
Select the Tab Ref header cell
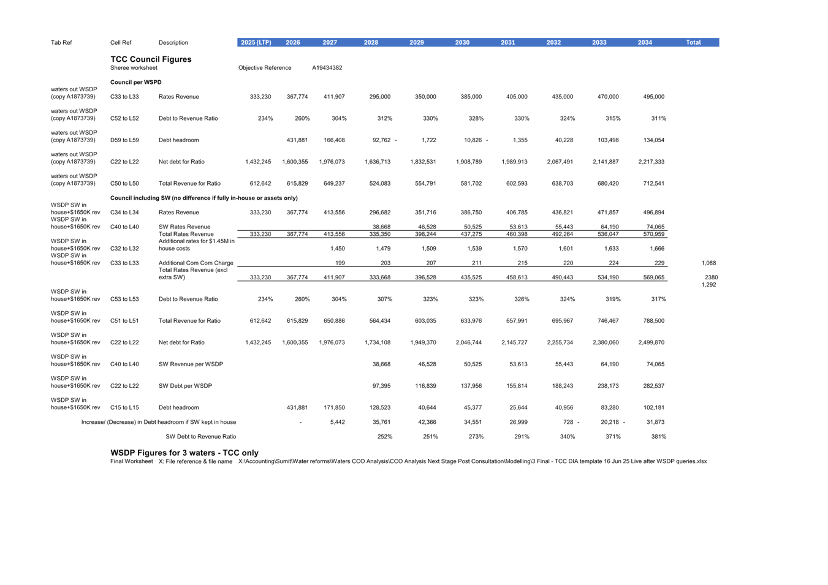click(x=61, y=43)
